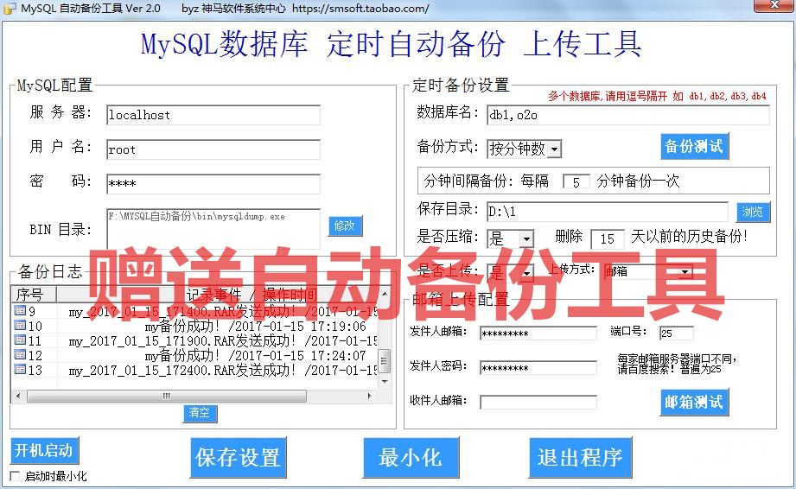Click the 记录事件/操作时间 column header
This screenshot has height=489, width=796.
(217, 295)
